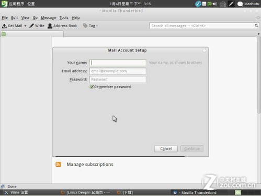
Task: Open the xiaohutu user menu
Action: 248,4
